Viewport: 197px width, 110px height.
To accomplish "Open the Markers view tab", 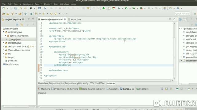I will (44, 89).
